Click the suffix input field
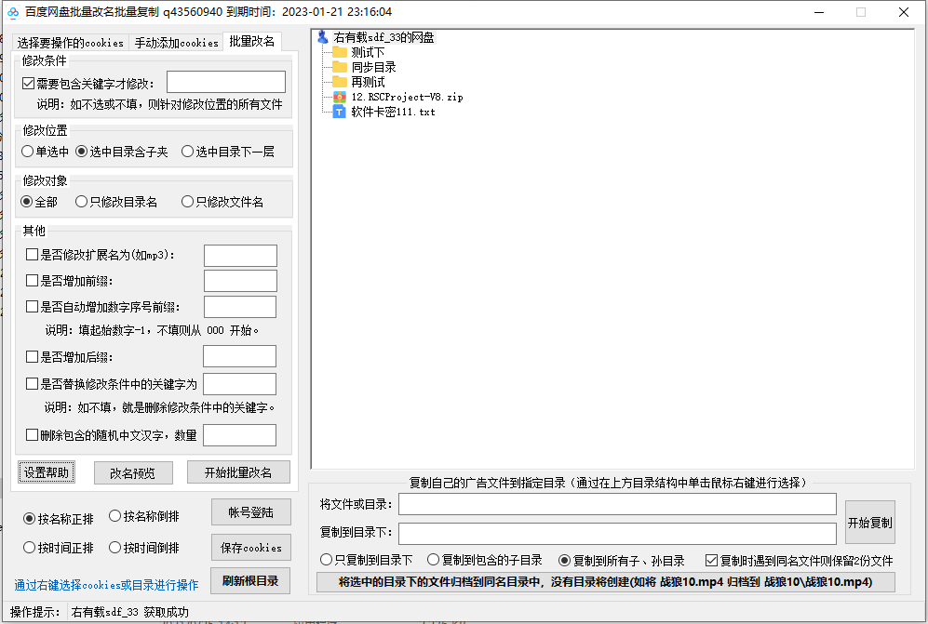Screen dimensions: 928x624 coord(240,356)
